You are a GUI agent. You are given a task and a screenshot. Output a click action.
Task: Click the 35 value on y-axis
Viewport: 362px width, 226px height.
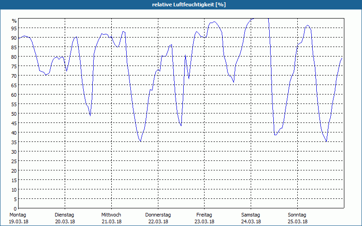14,142
